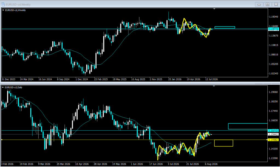This screenshot has height=167, width=280.
Task: Click the 1.19340 price scale label
Action: 273,17
